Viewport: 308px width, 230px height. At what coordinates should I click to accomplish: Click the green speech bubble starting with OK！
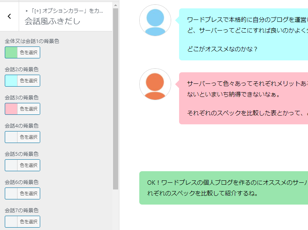(x=224, y=188)
